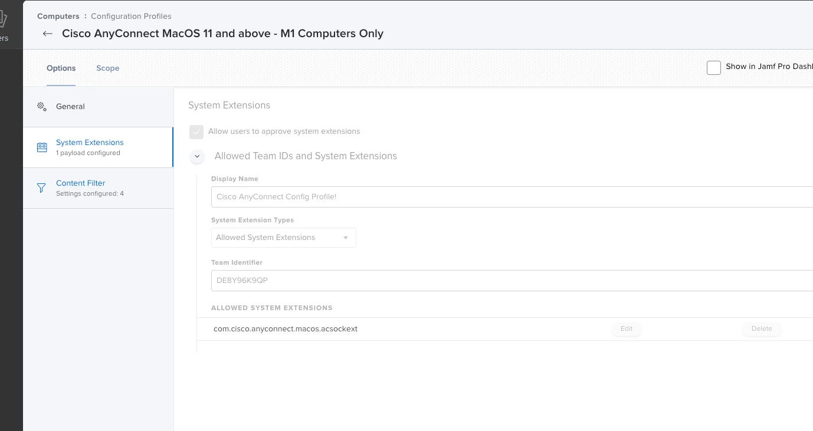The image size is (813, 431).
Task: Click the '1 payload configured' text
Action: pyautogui.click(x=88, y=153)
